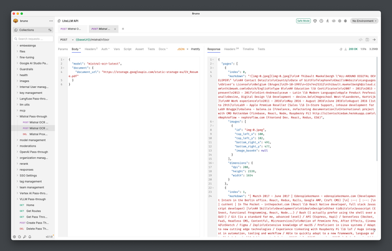Viewport: 392px width, 251px height.
Task: Click the download response icon
Action: (x=346, y=49)
